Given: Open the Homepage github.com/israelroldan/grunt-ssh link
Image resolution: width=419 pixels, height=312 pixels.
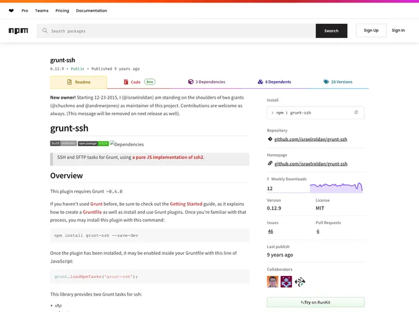Looking at the screenshot, I should (311, 164).
